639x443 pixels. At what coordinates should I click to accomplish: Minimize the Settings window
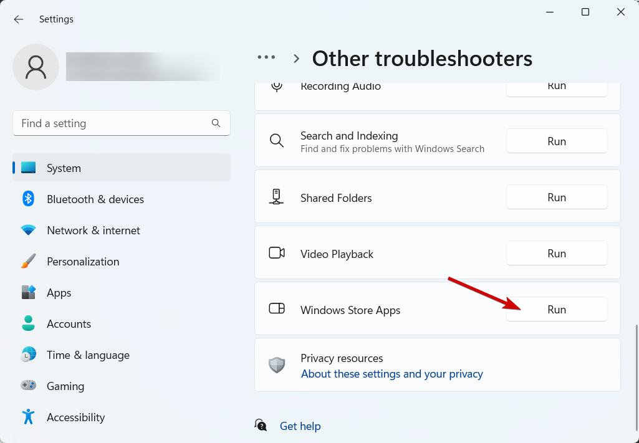pos(549,12)
